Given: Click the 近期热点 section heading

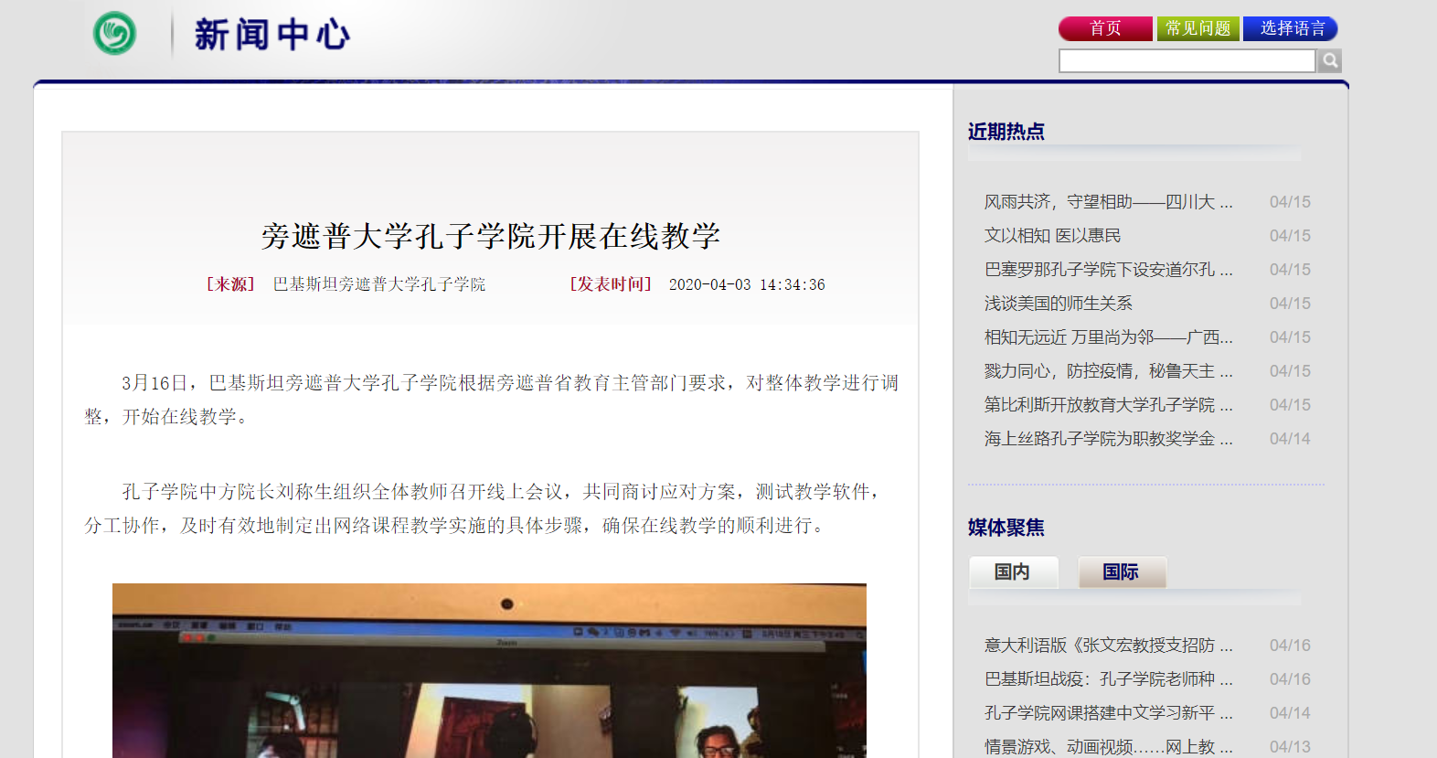Looking at the screenshot, I should coord(1006,132).
